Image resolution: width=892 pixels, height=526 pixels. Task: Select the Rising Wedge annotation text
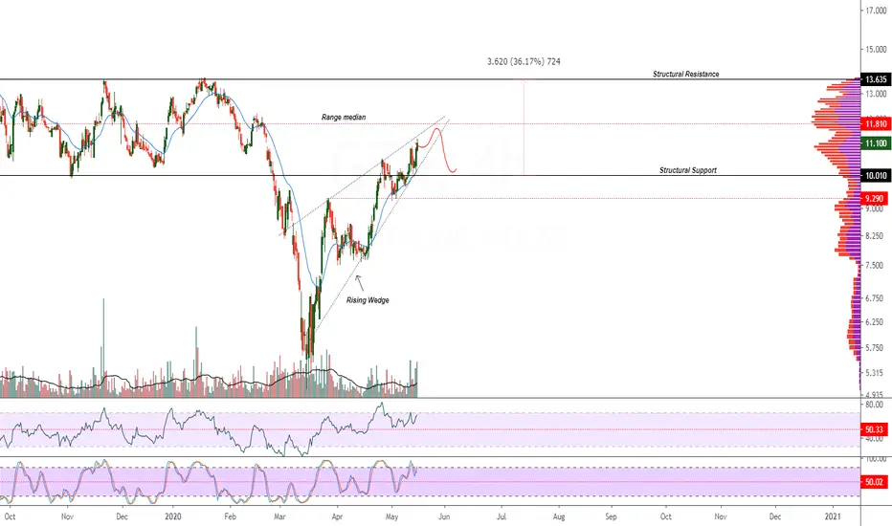click(368, 300)
